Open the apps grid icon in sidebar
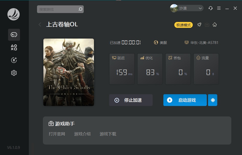The height and width of the screenshot is (155, 242). (14, 47)
